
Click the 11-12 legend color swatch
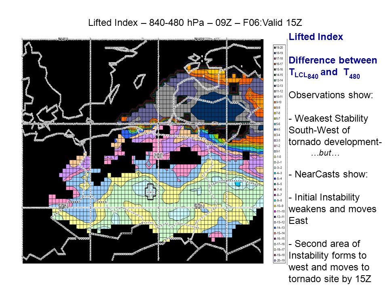[x=275, y=91]
